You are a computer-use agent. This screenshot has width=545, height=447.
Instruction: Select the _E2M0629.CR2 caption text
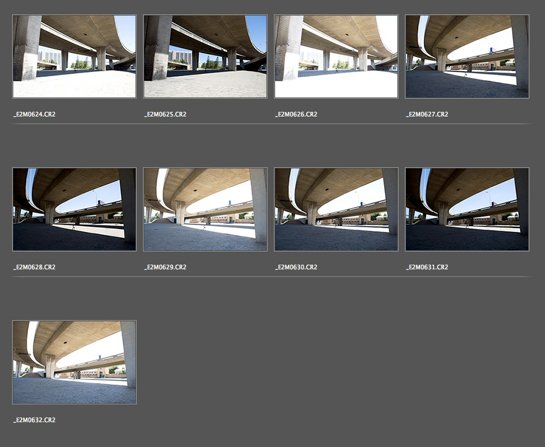click(x=166, y=267)
